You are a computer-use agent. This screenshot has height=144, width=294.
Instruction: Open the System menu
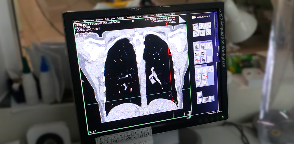coord(166,14)
